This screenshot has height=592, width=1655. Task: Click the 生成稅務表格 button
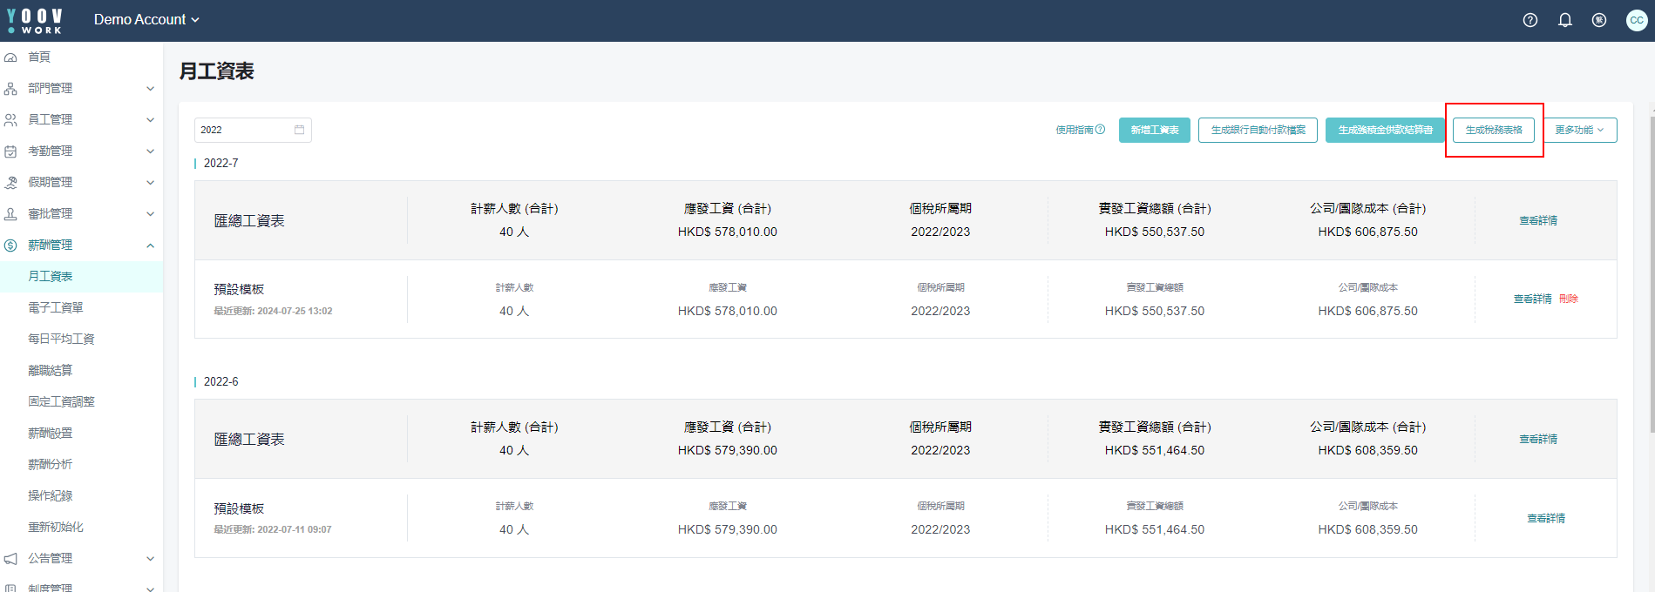pyautogui.click(x=1494, y=130)
